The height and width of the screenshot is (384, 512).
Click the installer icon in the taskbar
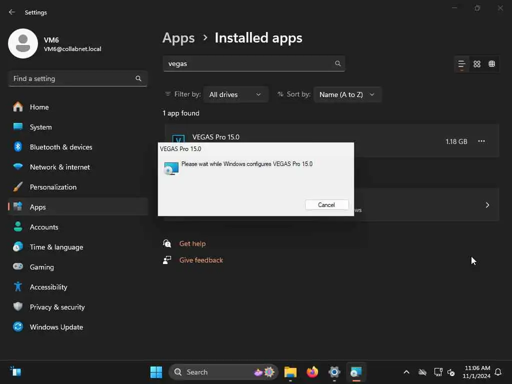point(356,372)
